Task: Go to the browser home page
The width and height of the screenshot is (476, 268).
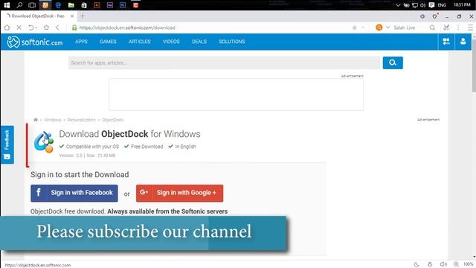Action: pyautogui.click(x=7, y=28)
